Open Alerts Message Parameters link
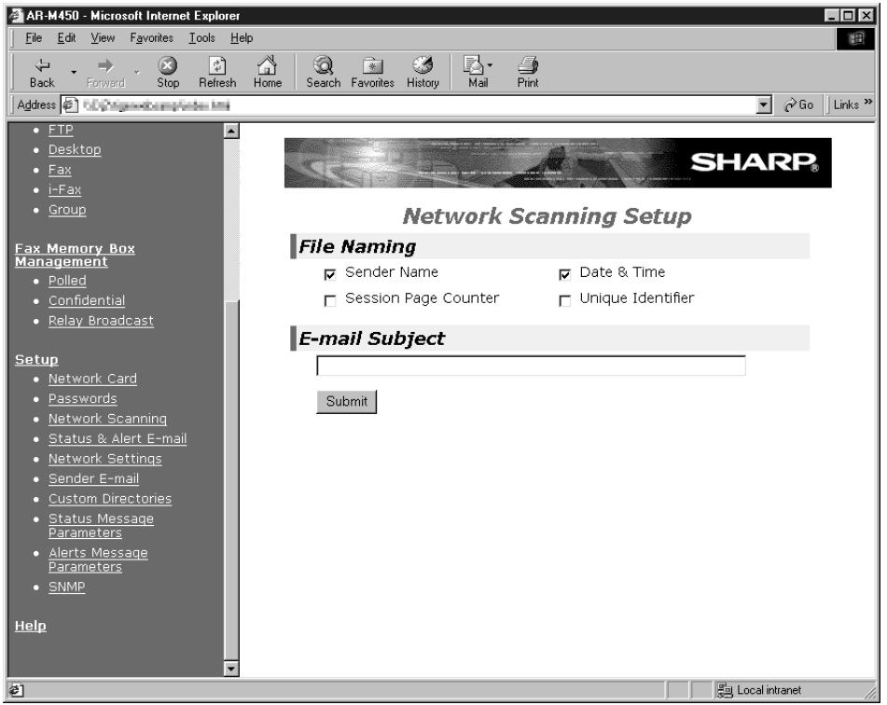The image size is (887, 705). click(x=98, y=560)
